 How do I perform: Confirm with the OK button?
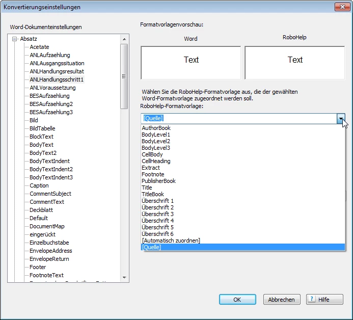237,300
